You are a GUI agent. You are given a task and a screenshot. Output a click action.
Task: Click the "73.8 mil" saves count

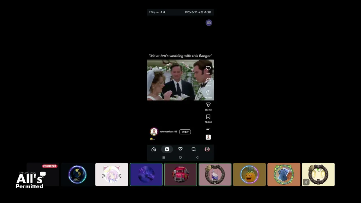pos(208,122)
